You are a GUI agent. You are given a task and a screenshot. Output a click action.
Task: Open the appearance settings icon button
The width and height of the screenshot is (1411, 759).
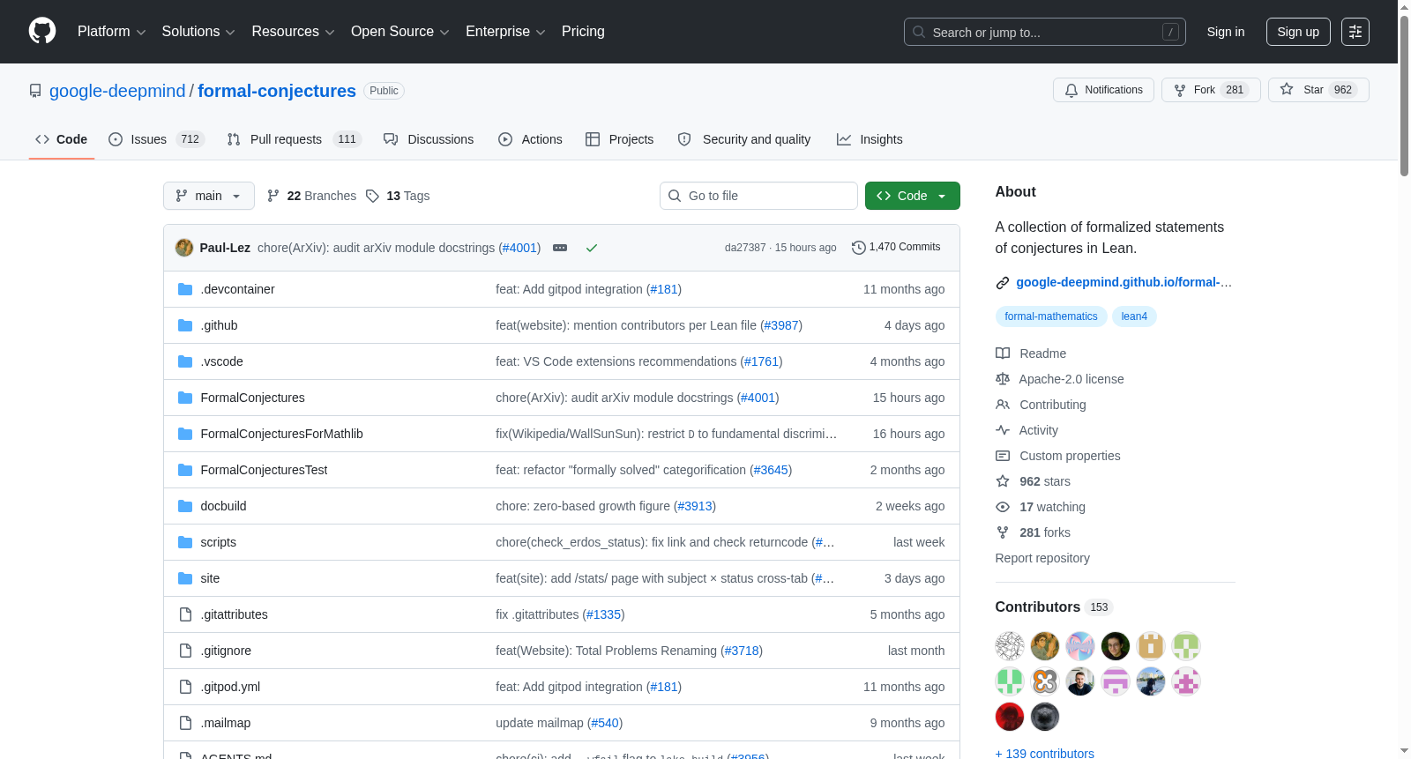(1355, 32)
